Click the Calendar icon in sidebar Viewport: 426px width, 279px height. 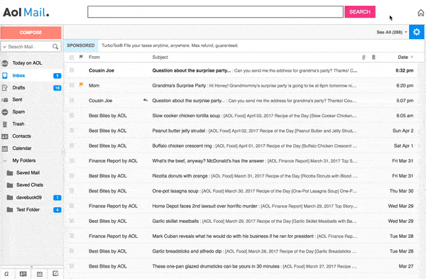(x=5, y=148)
